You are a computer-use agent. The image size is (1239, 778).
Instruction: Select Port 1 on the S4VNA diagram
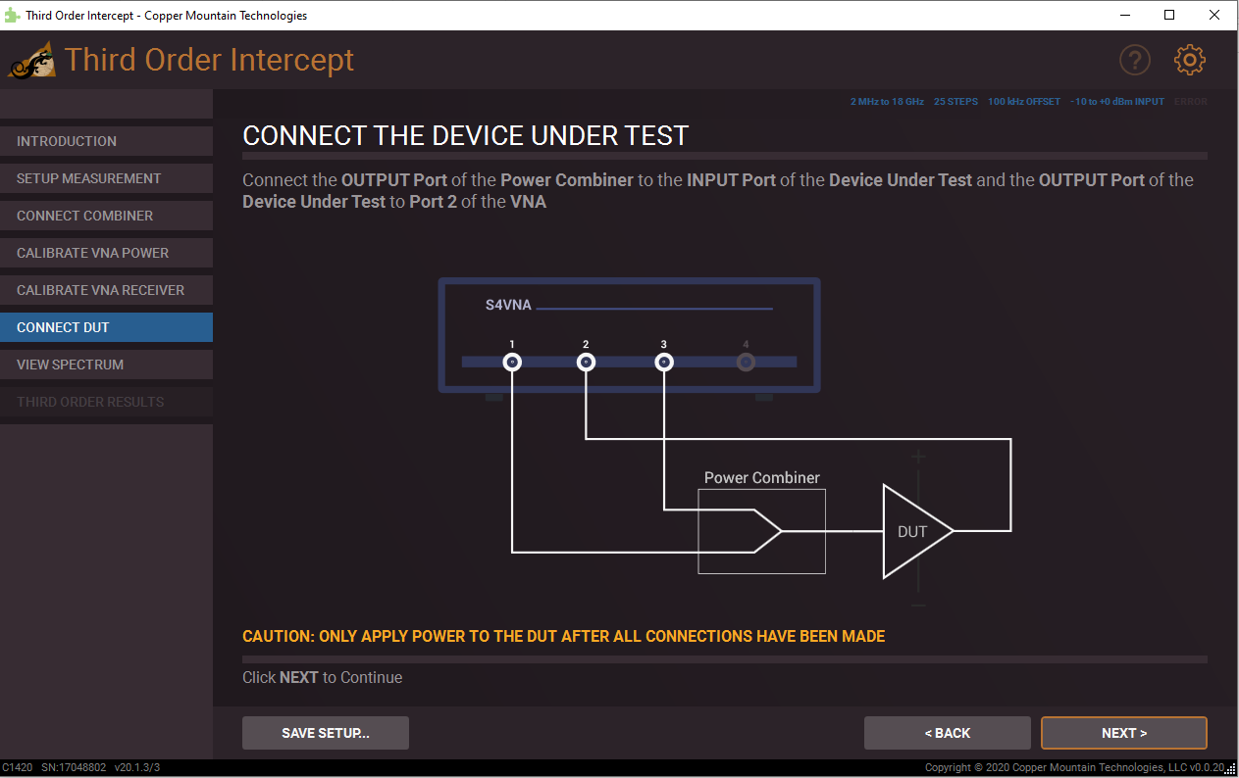coord(511,362)
